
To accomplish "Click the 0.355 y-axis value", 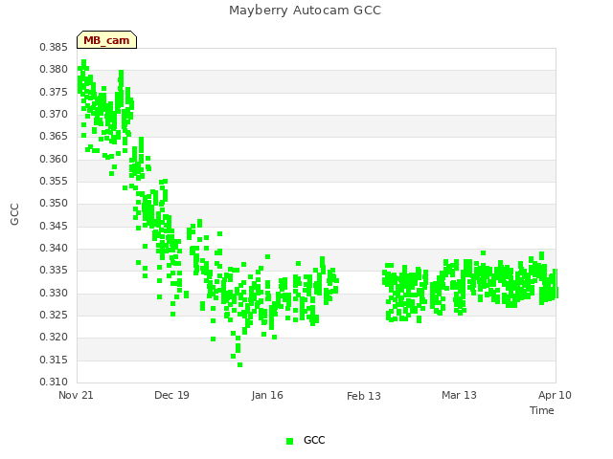I will [54, 181].
